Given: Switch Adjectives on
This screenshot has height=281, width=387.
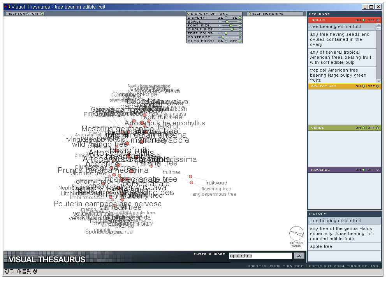Looking at the screenshot, I should coord(363,86).
